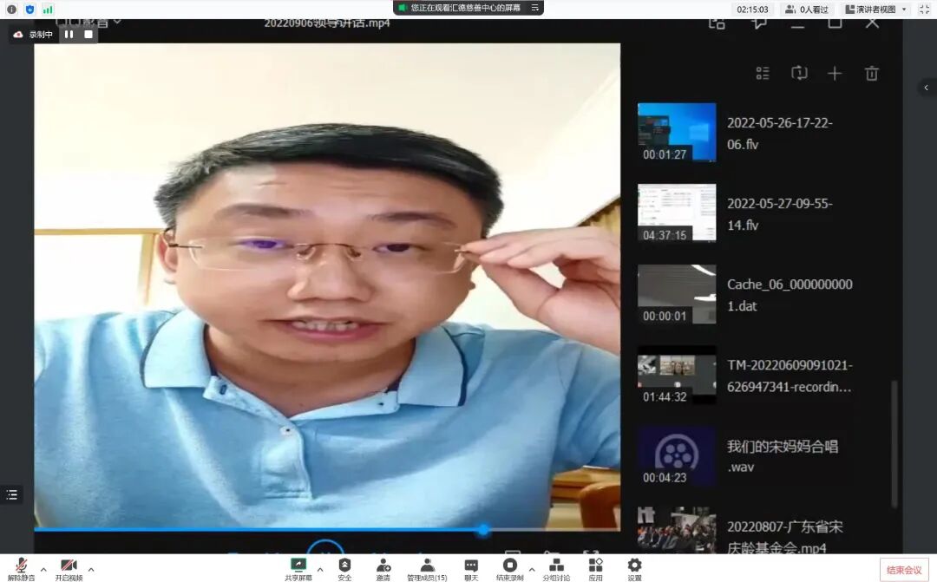Open the Apps (应用) panel

pos(595,566)
